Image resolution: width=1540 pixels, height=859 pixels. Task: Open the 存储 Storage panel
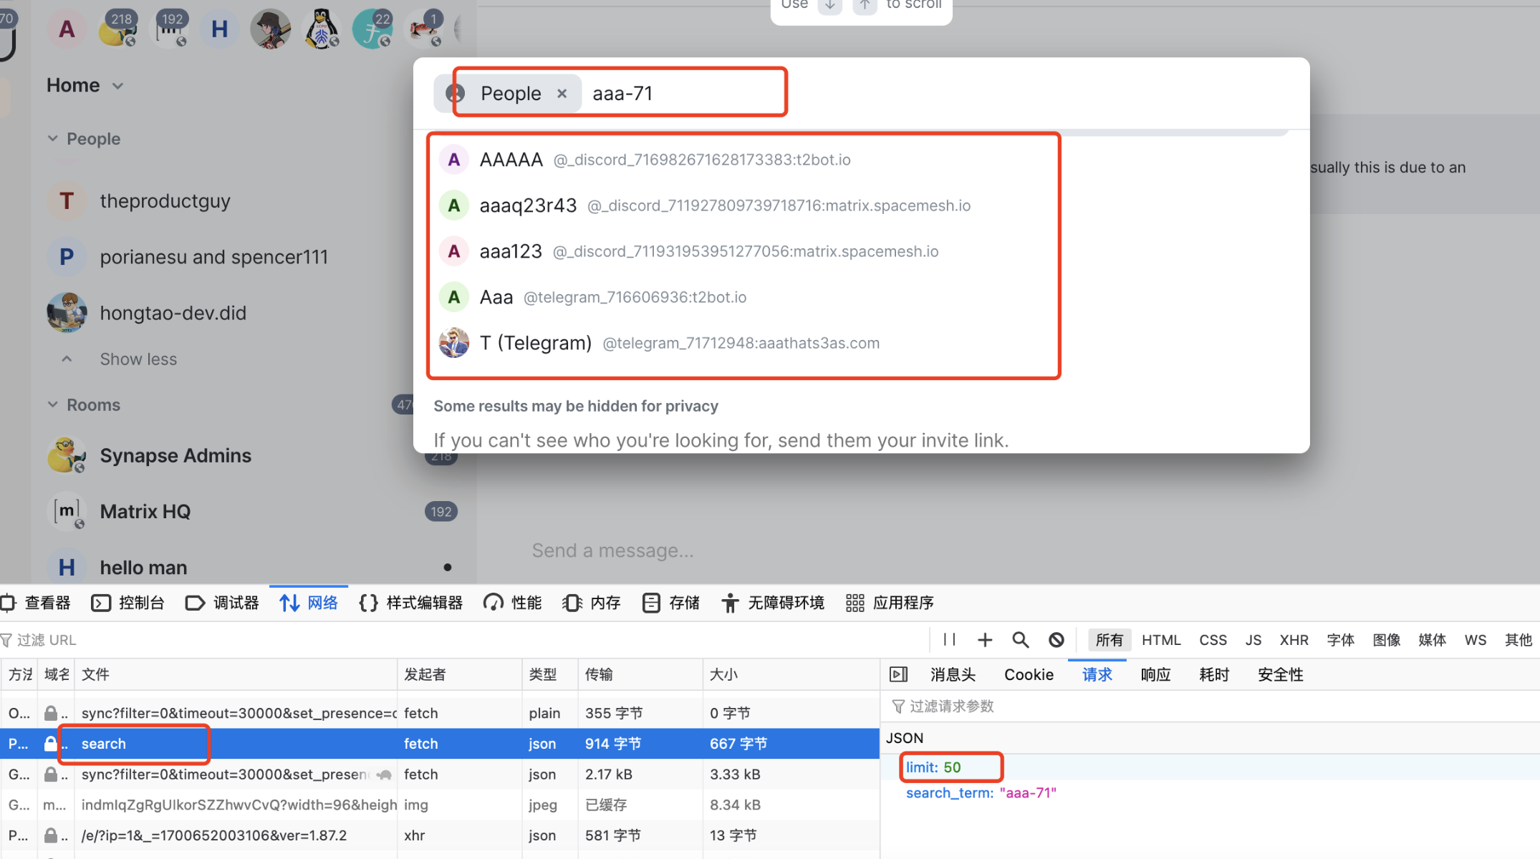(x=684, y=603)
